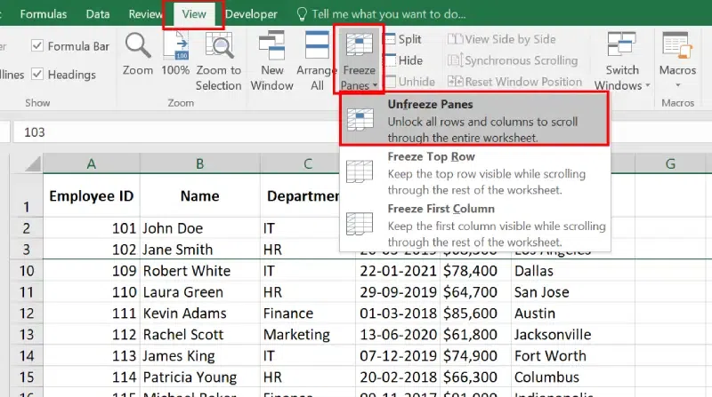Click the salary cell $61,800

point(476,335)
